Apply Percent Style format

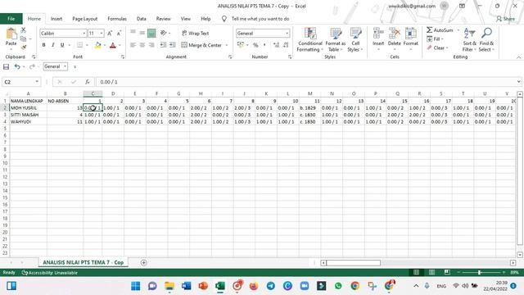(255, 45)
